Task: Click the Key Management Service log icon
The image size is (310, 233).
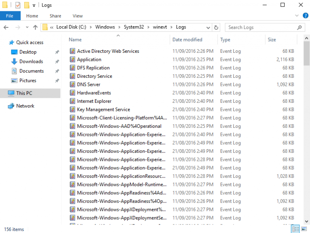Action: coord(72,109)
